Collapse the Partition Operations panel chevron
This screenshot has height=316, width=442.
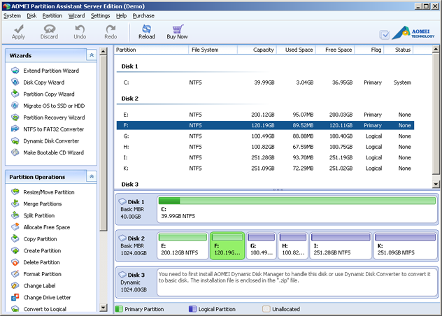(x=92, y=177)
